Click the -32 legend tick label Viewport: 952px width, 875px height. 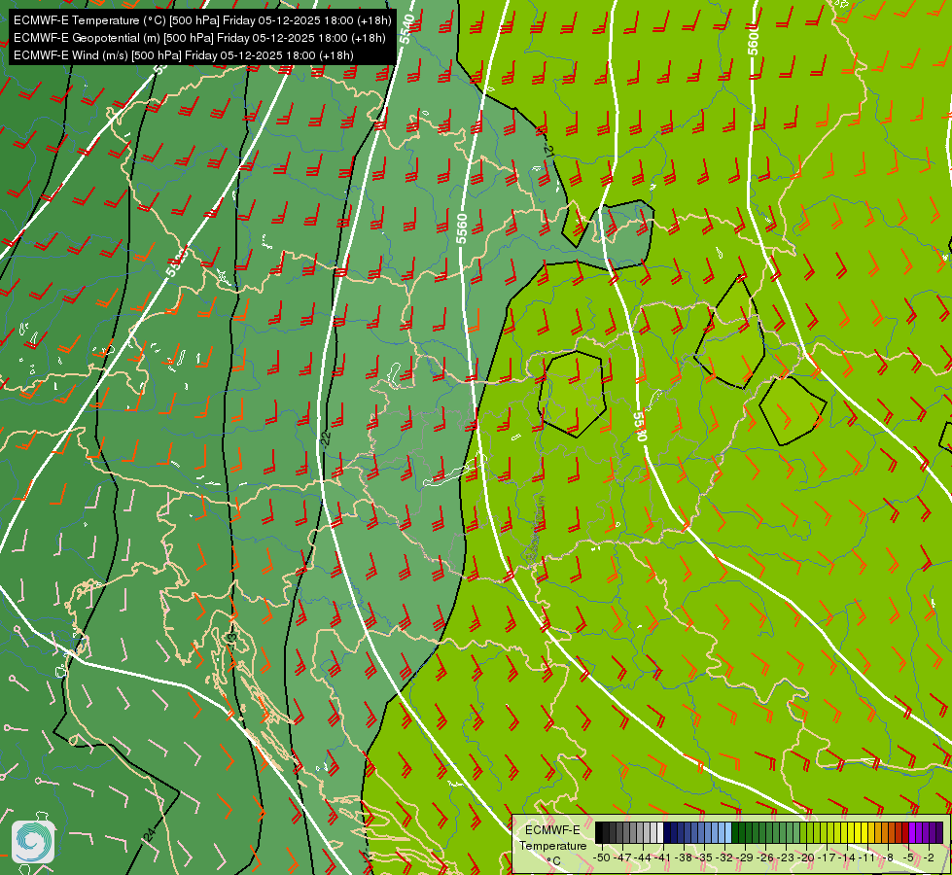pyautogui.click(x=724, y=857)
